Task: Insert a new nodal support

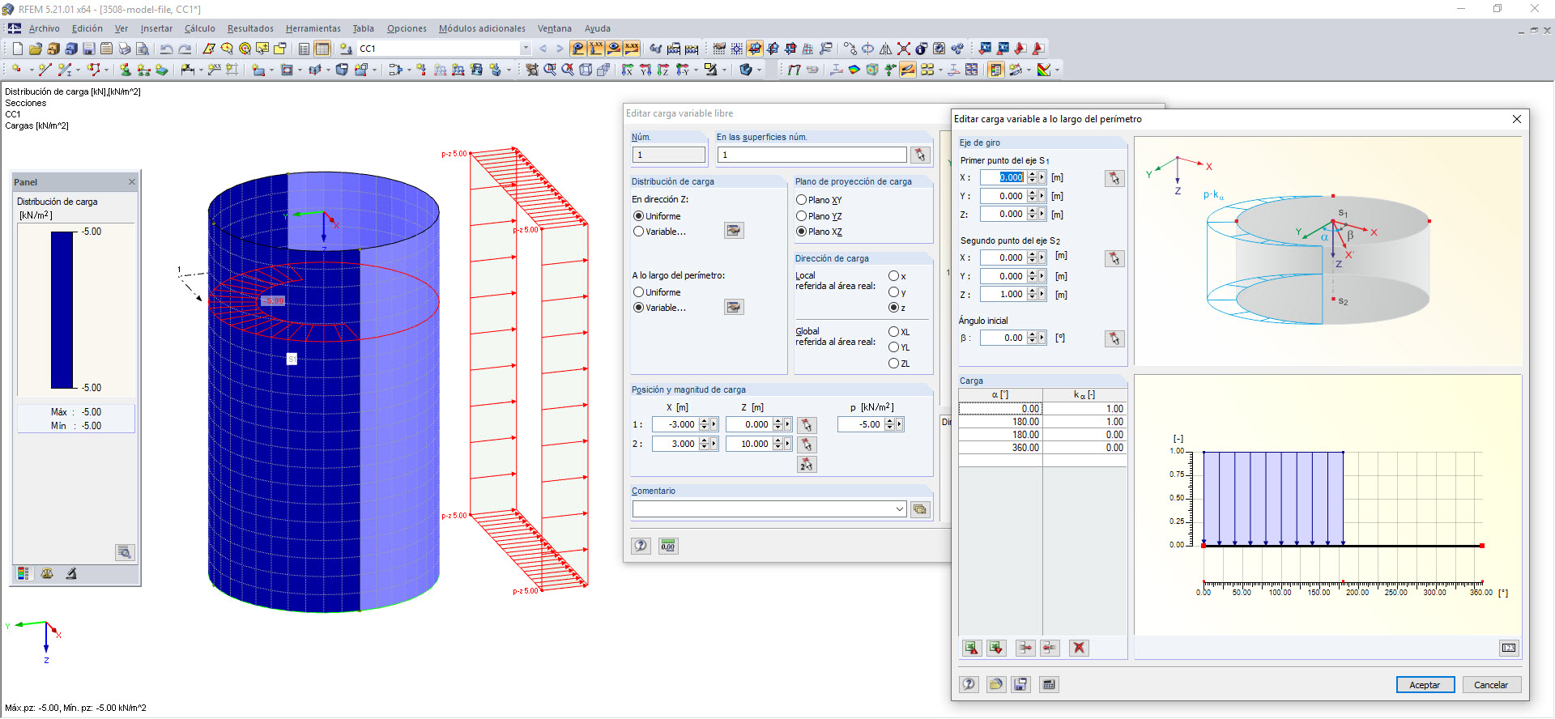Action: coord(126,70)
